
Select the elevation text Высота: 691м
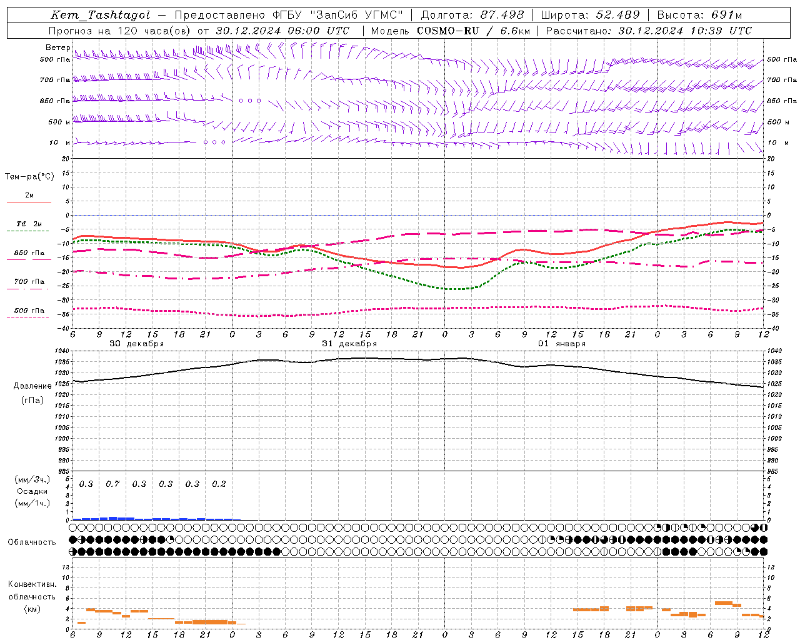coord(699,16)
